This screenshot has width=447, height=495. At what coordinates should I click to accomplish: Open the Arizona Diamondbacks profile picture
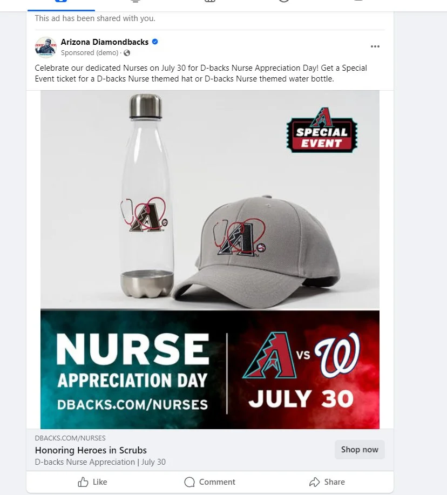(x=46, y=48)
